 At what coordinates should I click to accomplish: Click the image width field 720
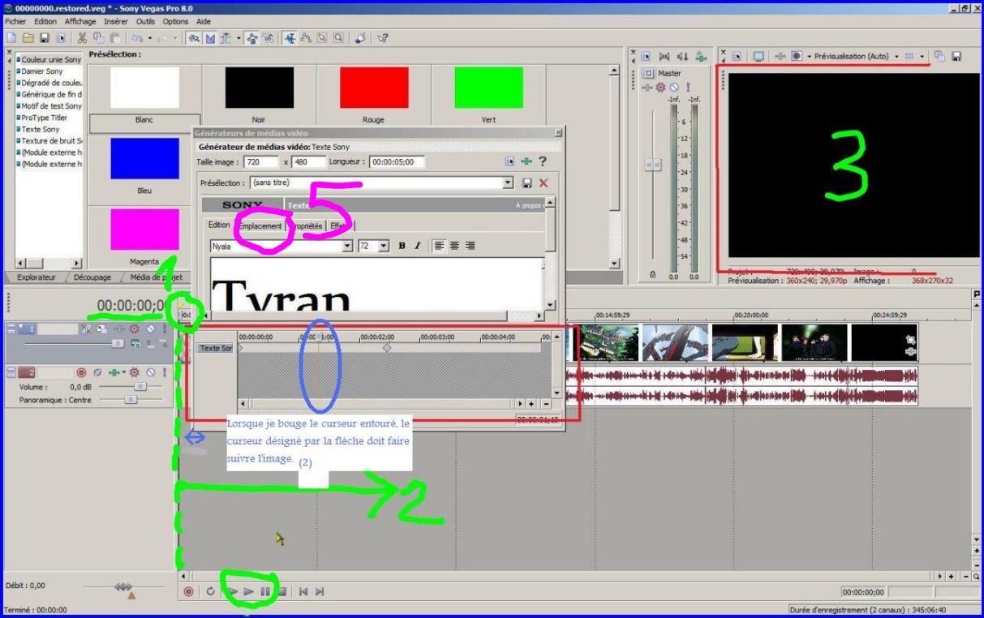coord(260,161)
